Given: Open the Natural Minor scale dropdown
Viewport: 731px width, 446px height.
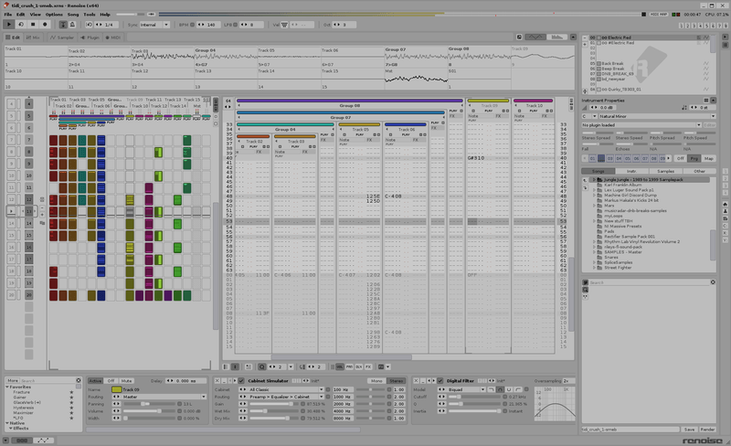Looking at the screenshot, I should (x=657, y=116).
